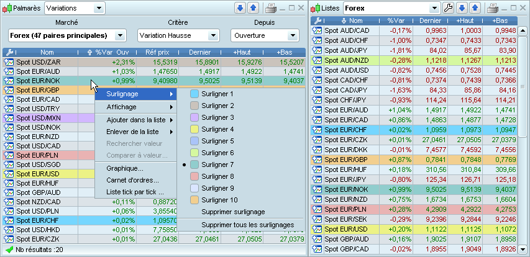Sort Listes by +Bas column header
Viewport: 530px width, 257px height.
pyautogui.click(x=500, y=20)
